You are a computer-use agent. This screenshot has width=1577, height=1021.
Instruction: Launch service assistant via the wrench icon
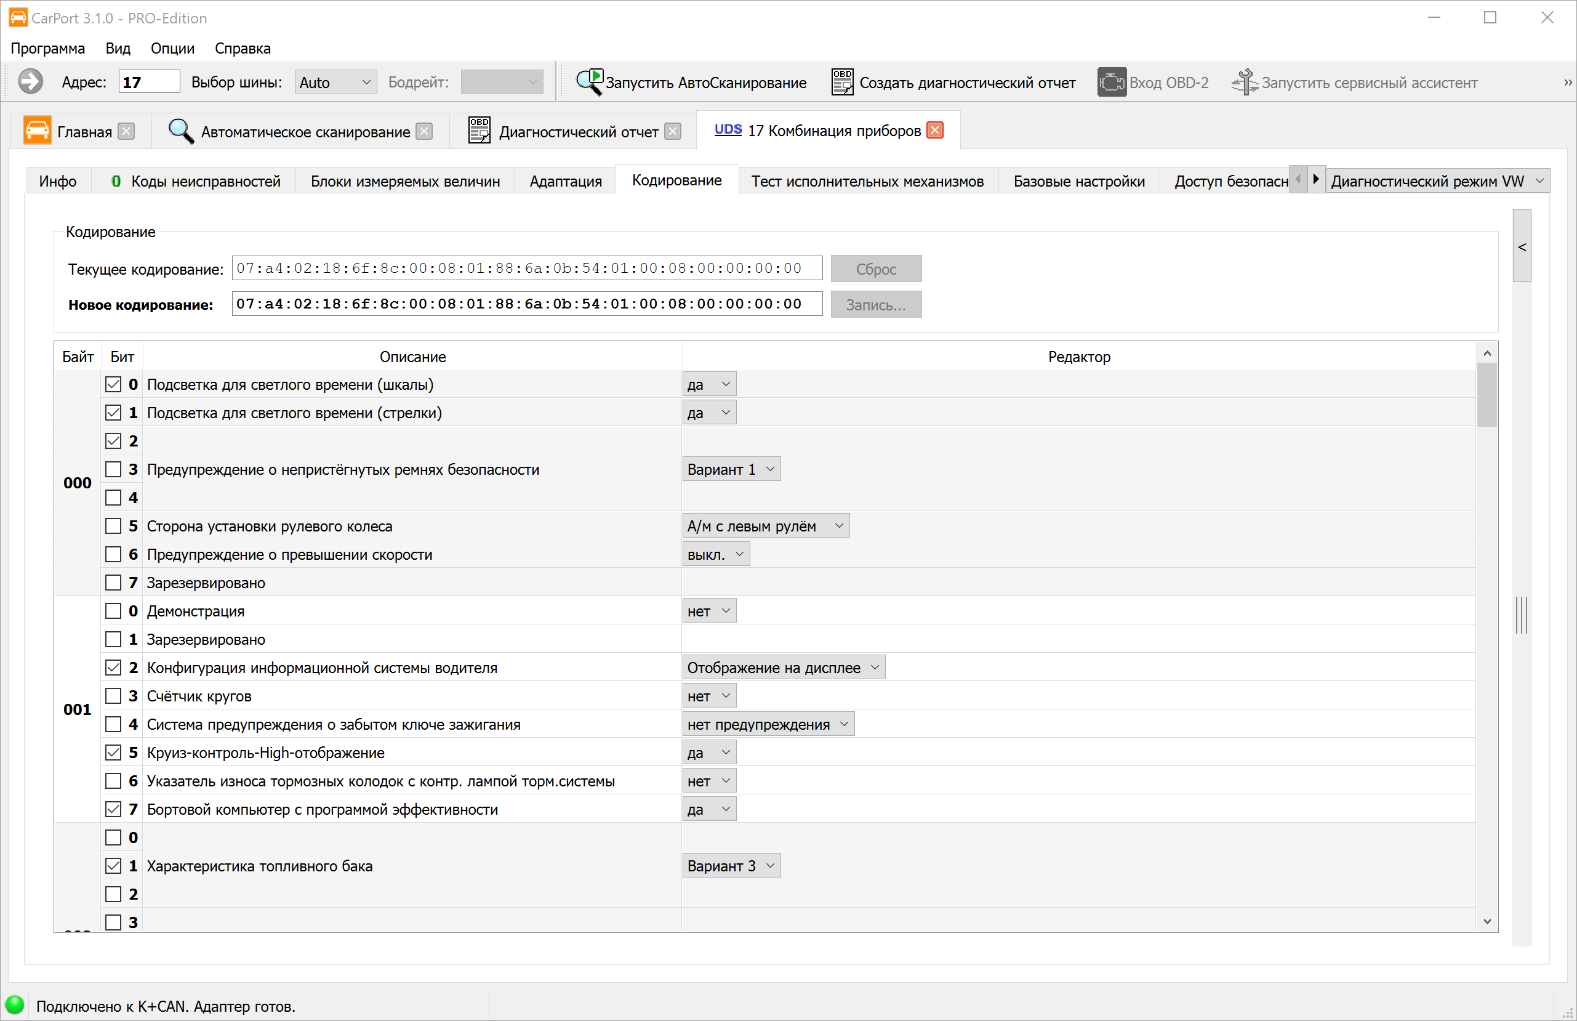(1245, 83)
